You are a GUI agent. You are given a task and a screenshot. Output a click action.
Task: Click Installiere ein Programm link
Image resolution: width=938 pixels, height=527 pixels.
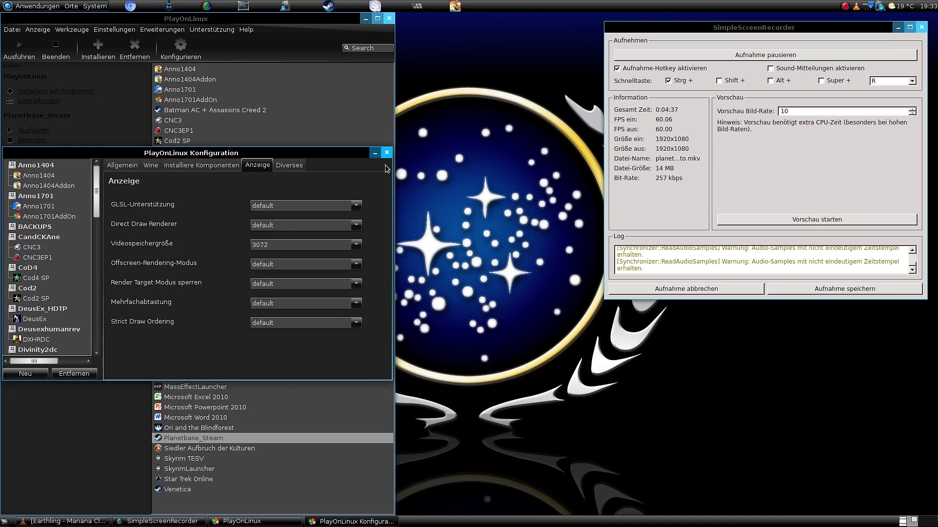point(56,91)
